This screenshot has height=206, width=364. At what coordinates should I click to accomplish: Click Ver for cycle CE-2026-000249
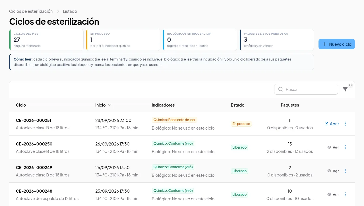(333, 171)
